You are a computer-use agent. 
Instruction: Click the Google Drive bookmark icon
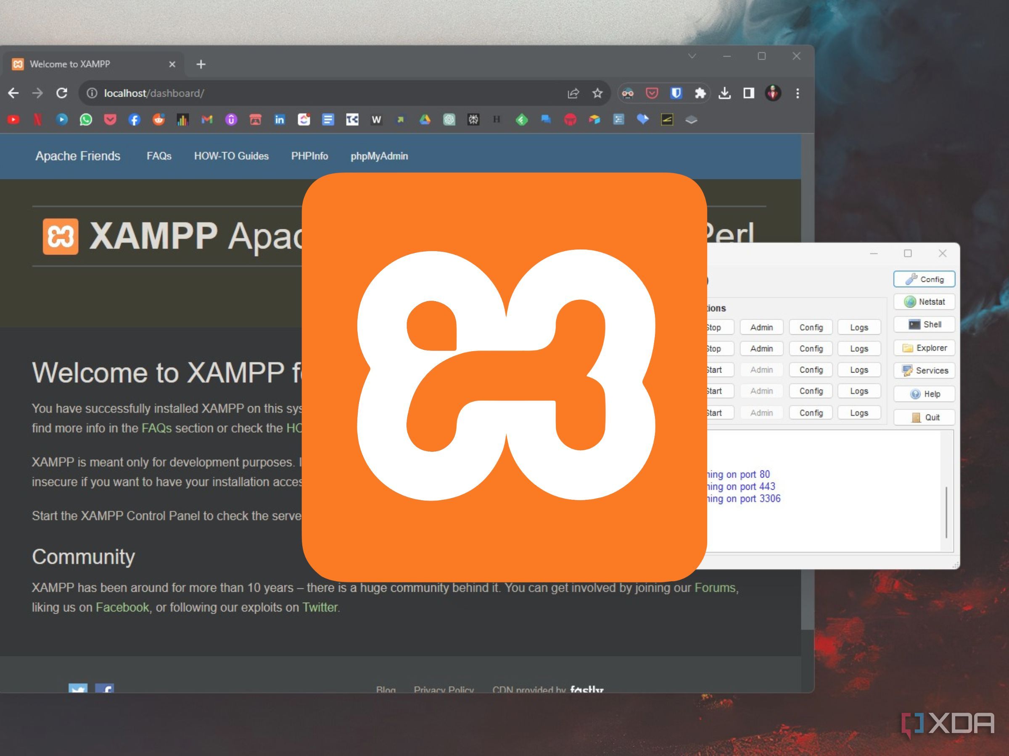425,120
